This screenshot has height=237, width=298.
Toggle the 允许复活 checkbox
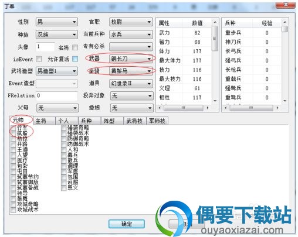click(x=75, y=59)
